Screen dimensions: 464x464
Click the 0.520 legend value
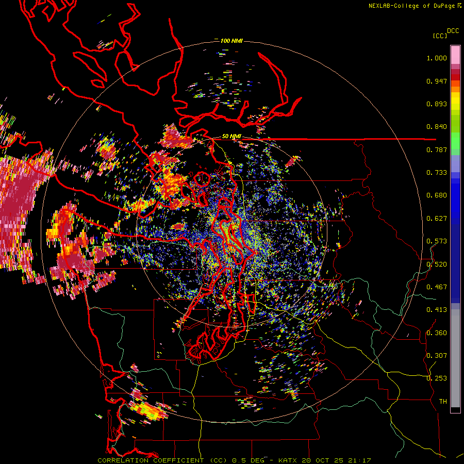[x=437, y=264]
